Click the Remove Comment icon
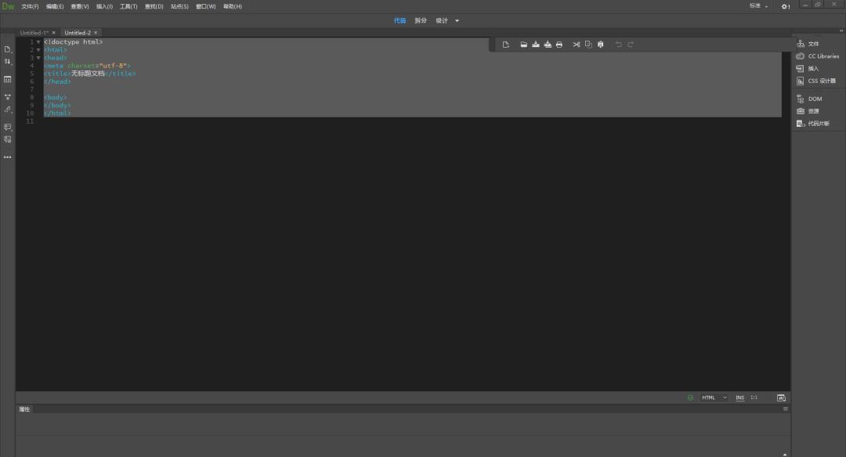 [8, 139]
